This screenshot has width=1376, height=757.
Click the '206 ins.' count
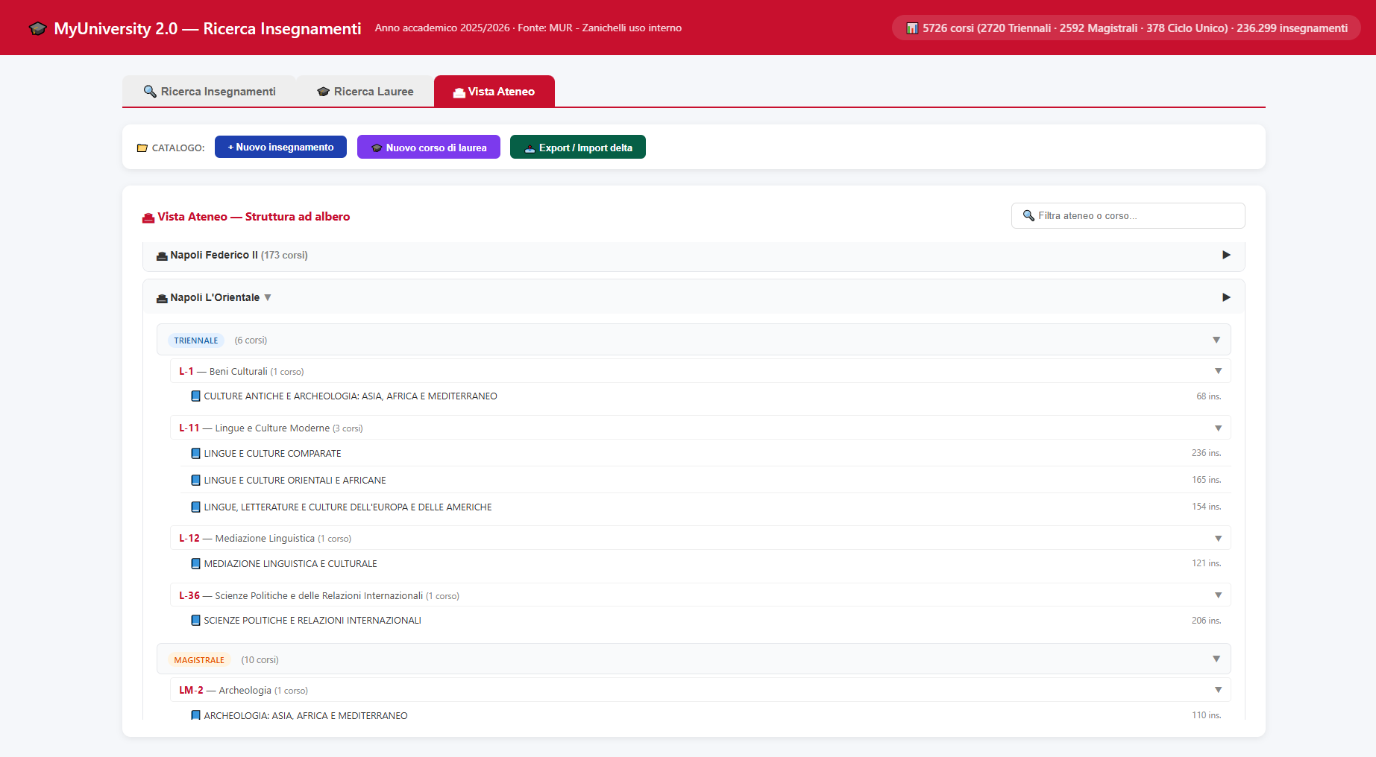click(1206, 621)
